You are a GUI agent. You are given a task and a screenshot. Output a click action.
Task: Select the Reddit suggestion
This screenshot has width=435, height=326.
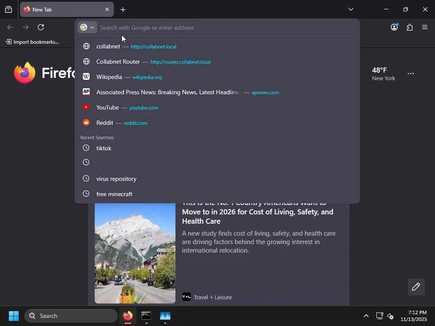point(217,123)
